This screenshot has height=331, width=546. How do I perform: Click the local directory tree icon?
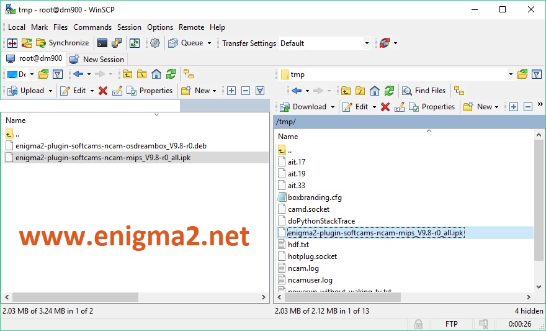point(189,75)
